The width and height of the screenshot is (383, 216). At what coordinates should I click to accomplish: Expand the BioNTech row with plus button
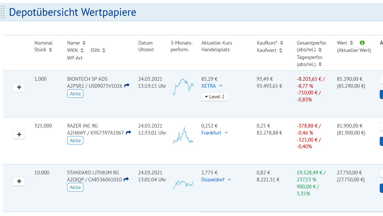click(x=19, y=88)
